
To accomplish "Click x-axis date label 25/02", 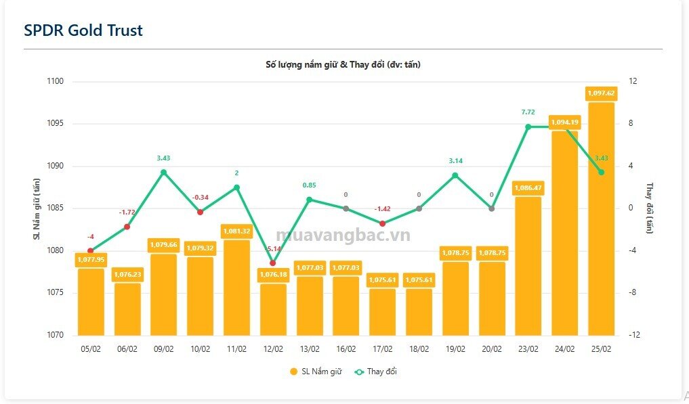I will coord(602,349).
